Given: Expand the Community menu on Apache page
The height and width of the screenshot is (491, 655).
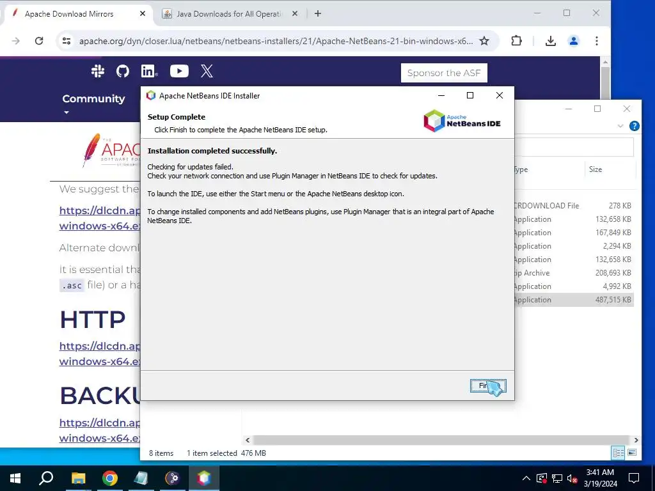Looking at the screenshot, I should tap(93, 103).
